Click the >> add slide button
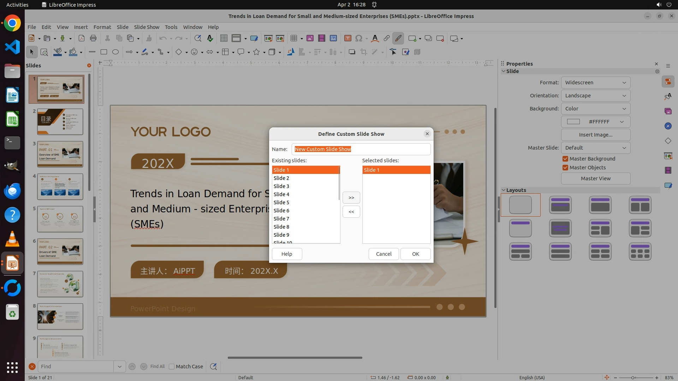 pyautogui.click(x=351, y=198)
